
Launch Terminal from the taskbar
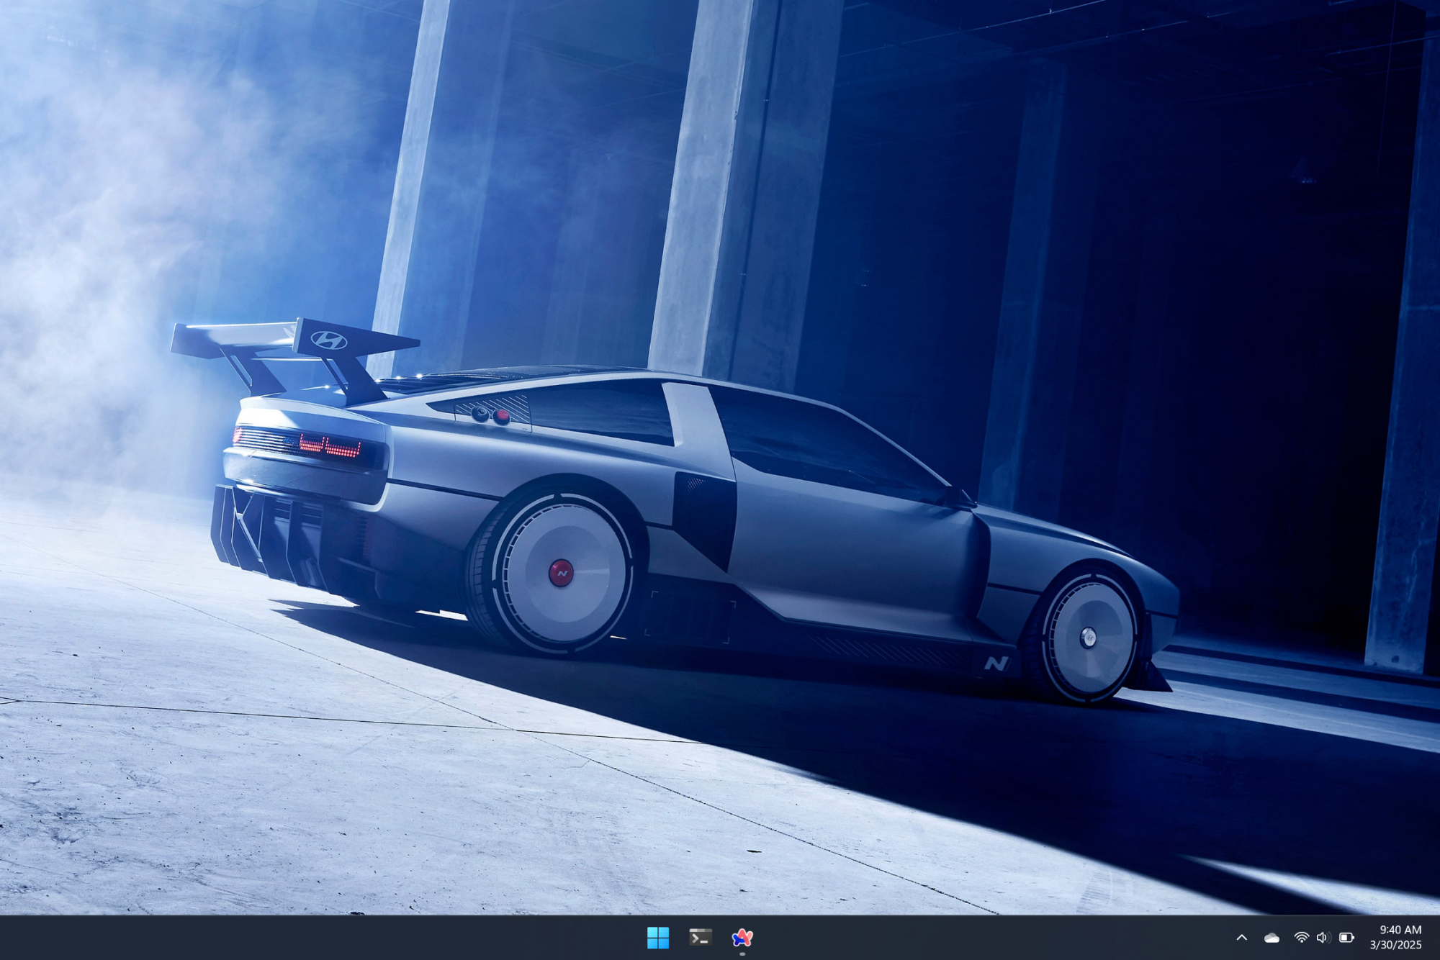click(x=700, y=937)
